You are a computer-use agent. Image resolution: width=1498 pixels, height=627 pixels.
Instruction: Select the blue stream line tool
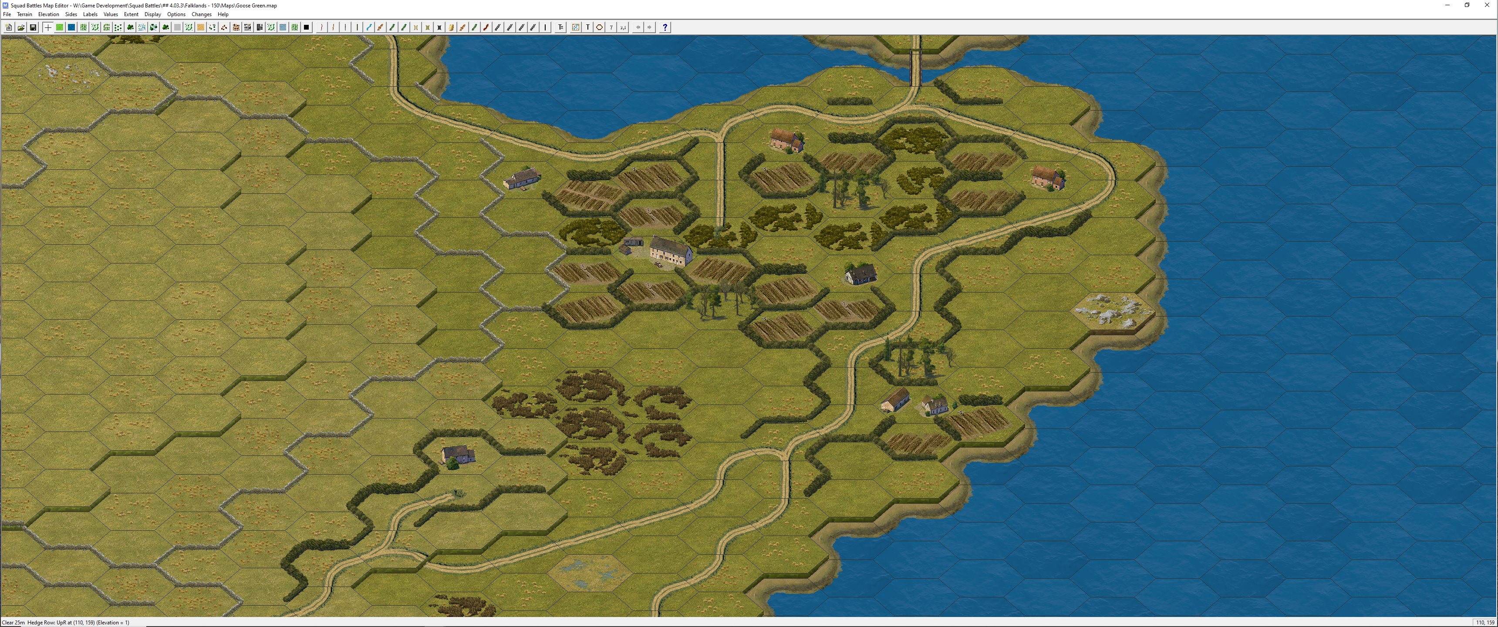[369, 27]
